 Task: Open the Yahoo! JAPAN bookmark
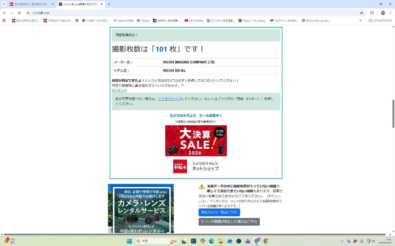[124, 20]
